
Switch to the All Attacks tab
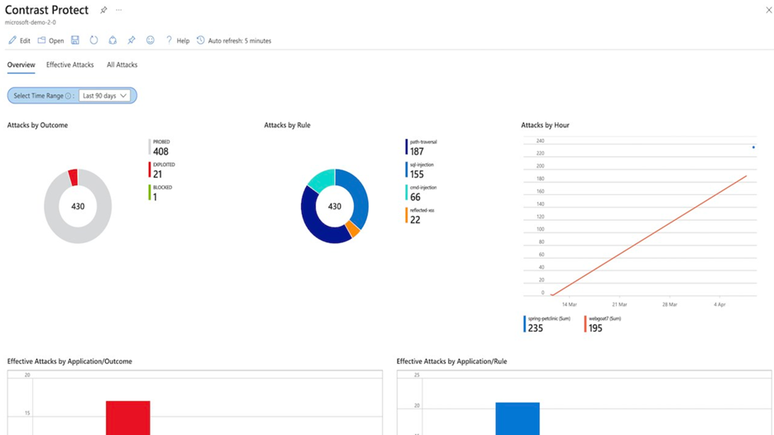pos(122,65)
